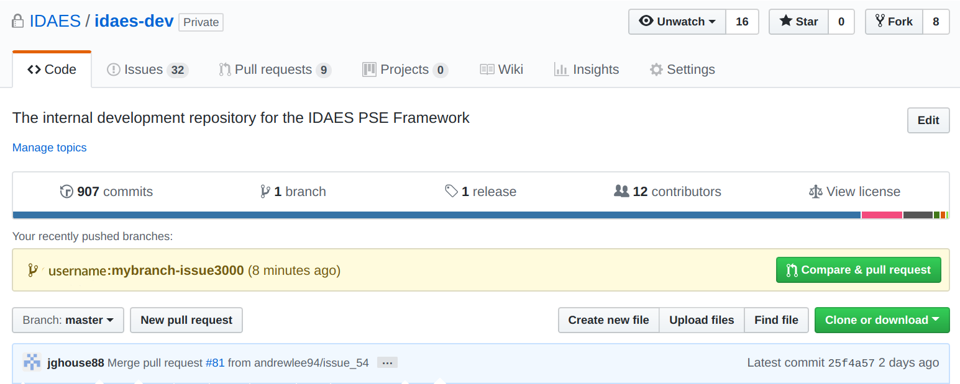Click the code brackets icon

[34, 69]
